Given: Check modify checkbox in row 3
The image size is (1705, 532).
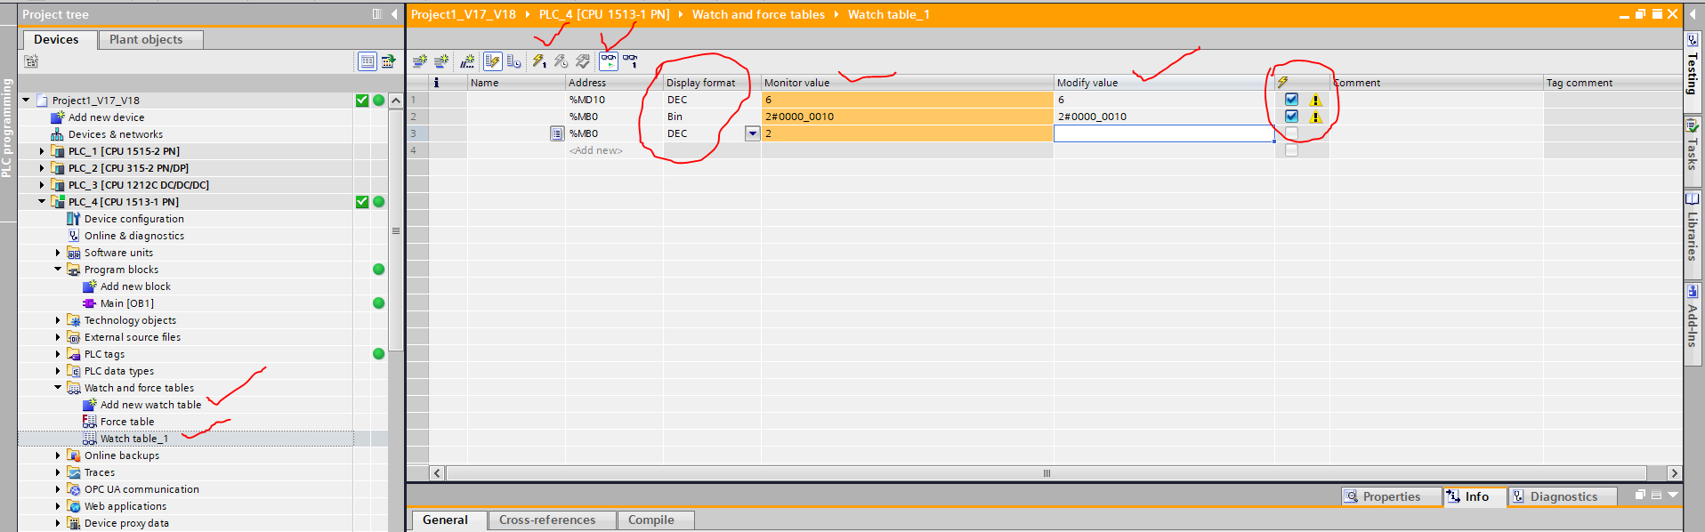Looking at the screenshot, I should [x=1291, y=133].
